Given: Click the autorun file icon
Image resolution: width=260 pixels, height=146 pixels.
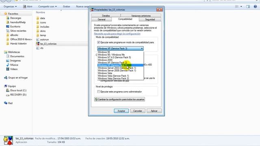Looking at the screenshot, I should 38,40.
